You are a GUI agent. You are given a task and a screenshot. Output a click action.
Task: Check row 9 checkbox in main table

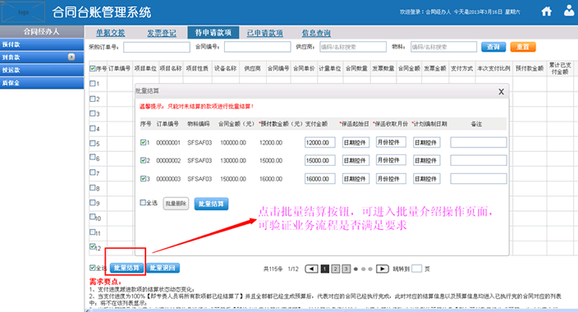point(93,202)
